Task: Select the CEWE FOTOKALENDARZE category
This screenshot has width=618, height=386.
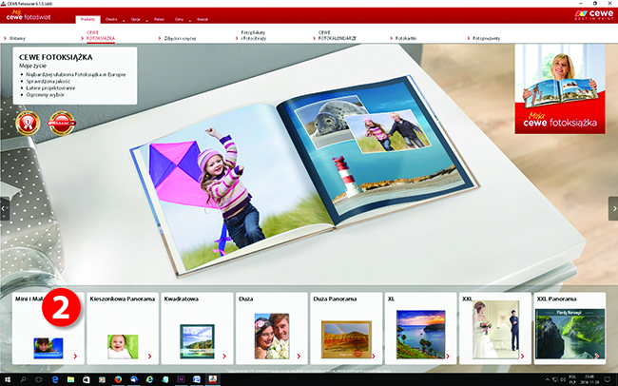Action: click(336, 34)
